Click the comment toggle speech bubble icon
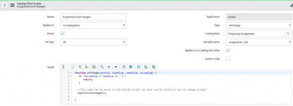The height and width of the screenshot is (106, 293). 73,66
